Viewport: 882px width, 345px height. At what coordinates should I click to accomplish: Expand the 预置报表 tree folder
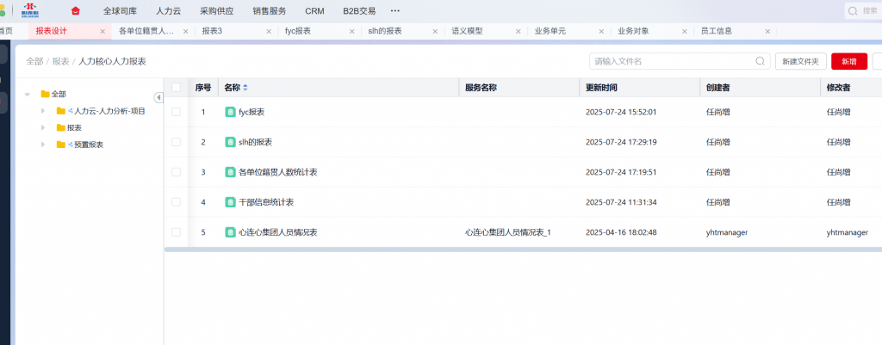(44, 145)
